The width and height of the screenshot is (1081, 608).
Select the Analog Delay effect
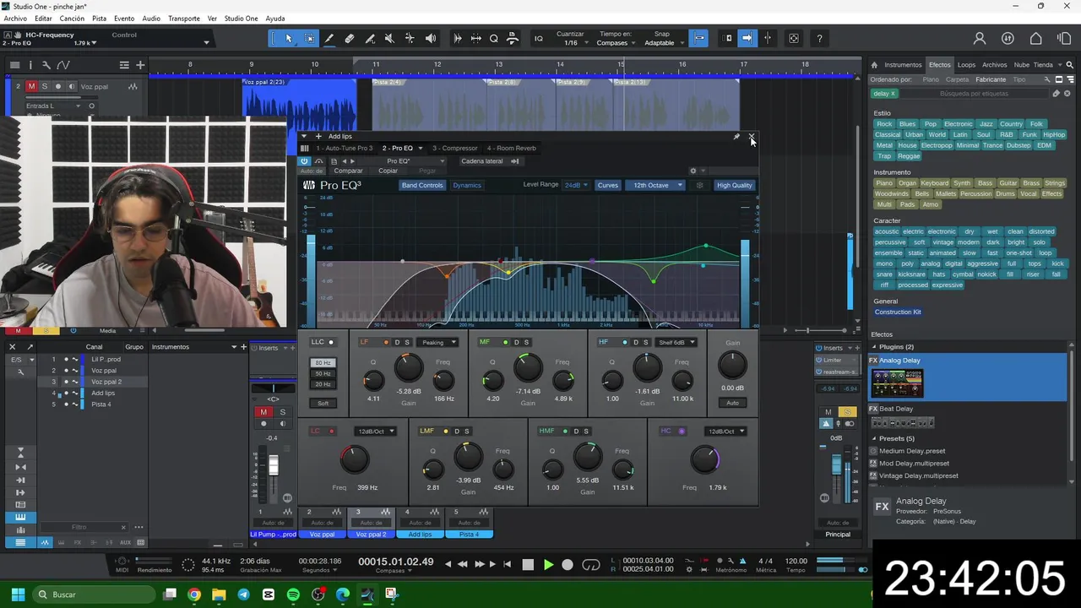tap(969, 377)
